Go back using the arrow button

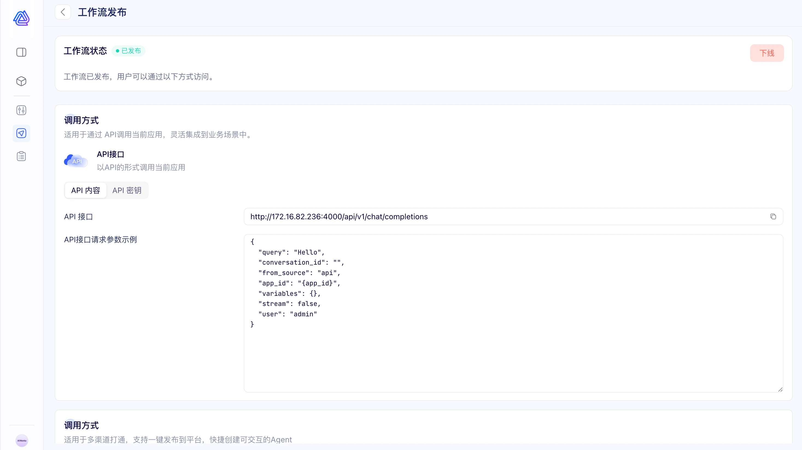[63, 12]
